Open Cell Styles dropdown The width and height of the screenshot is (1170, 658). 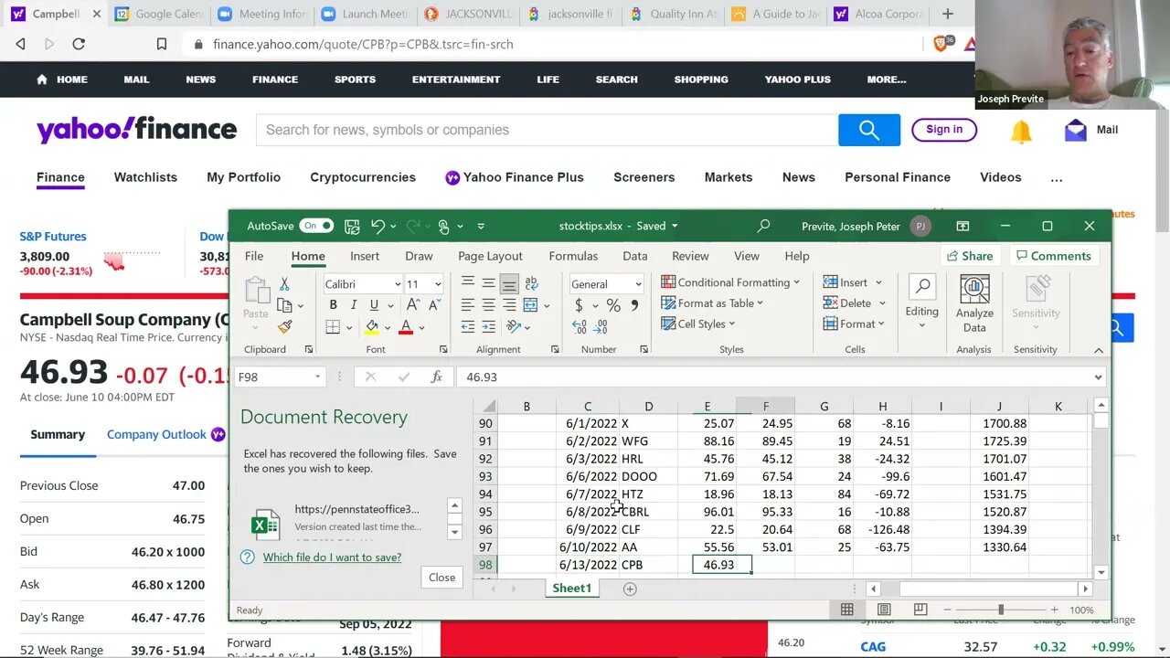point(698,324)
